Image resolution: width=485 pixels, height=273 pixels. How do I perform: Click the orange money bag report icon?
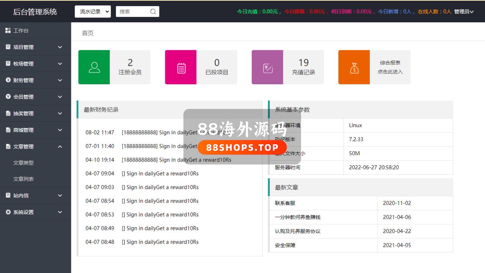354,68
